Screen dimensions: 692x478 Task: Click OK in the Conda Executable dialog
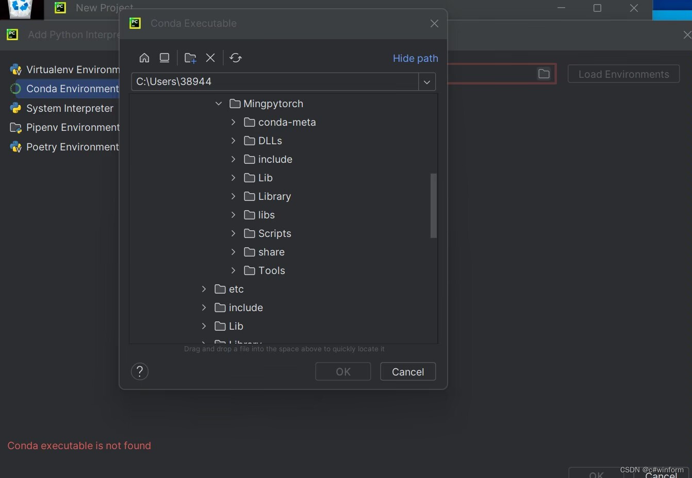pyautogui.click(x=343, y=371)
